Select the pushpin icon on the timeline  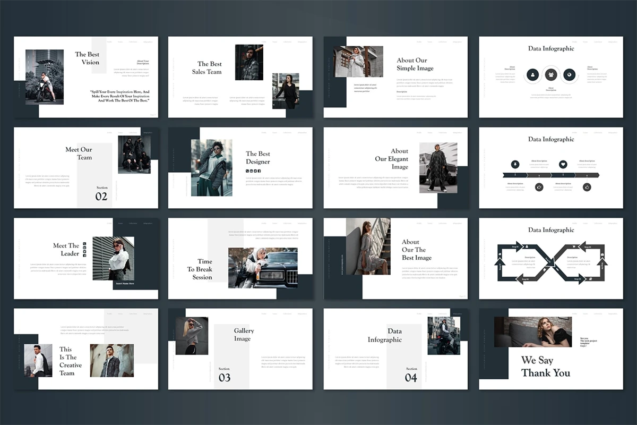pyautogui.click(x=515, y=164)
